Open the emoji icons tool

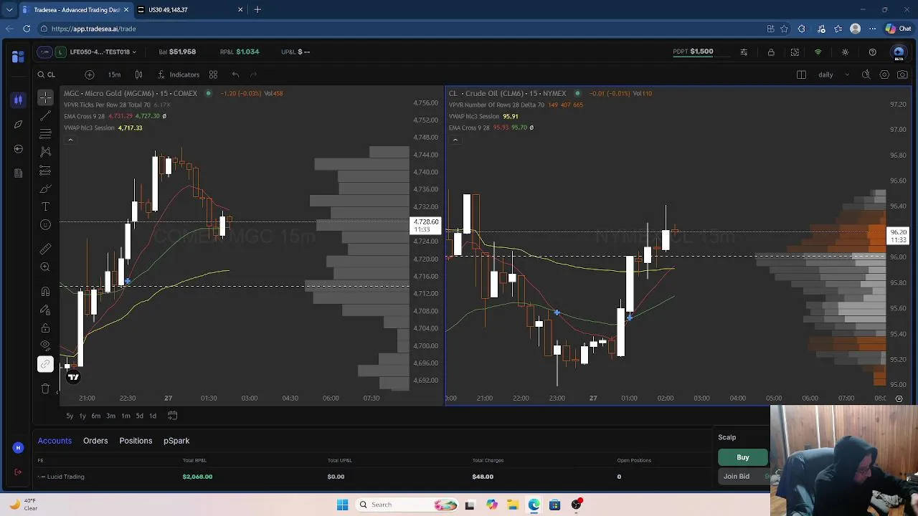click(x=45, y=225)
